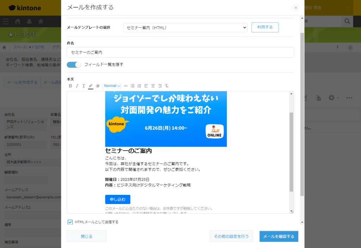
Task: Go to kintone portal home icon
Action: tap(18, 21)
